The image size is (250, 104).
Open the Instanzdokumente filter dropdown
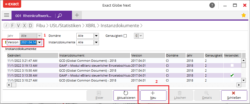click(x=96, y=42)
